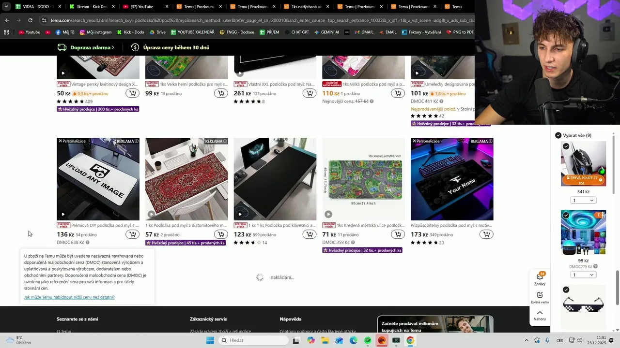The width and height of the screenshot is (620, 348).
Task: Open Chrome apps grid in bookmarks bar
Action: [6, 32]
